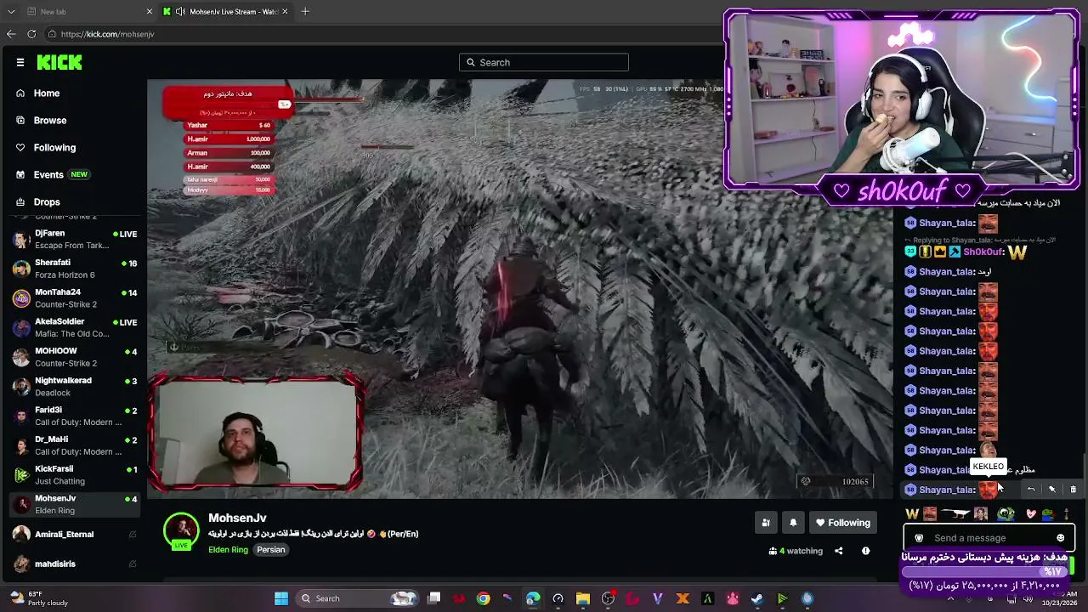1088x612 pixels.
Task: Open Home in the sidebar
Action: [47, 93]
